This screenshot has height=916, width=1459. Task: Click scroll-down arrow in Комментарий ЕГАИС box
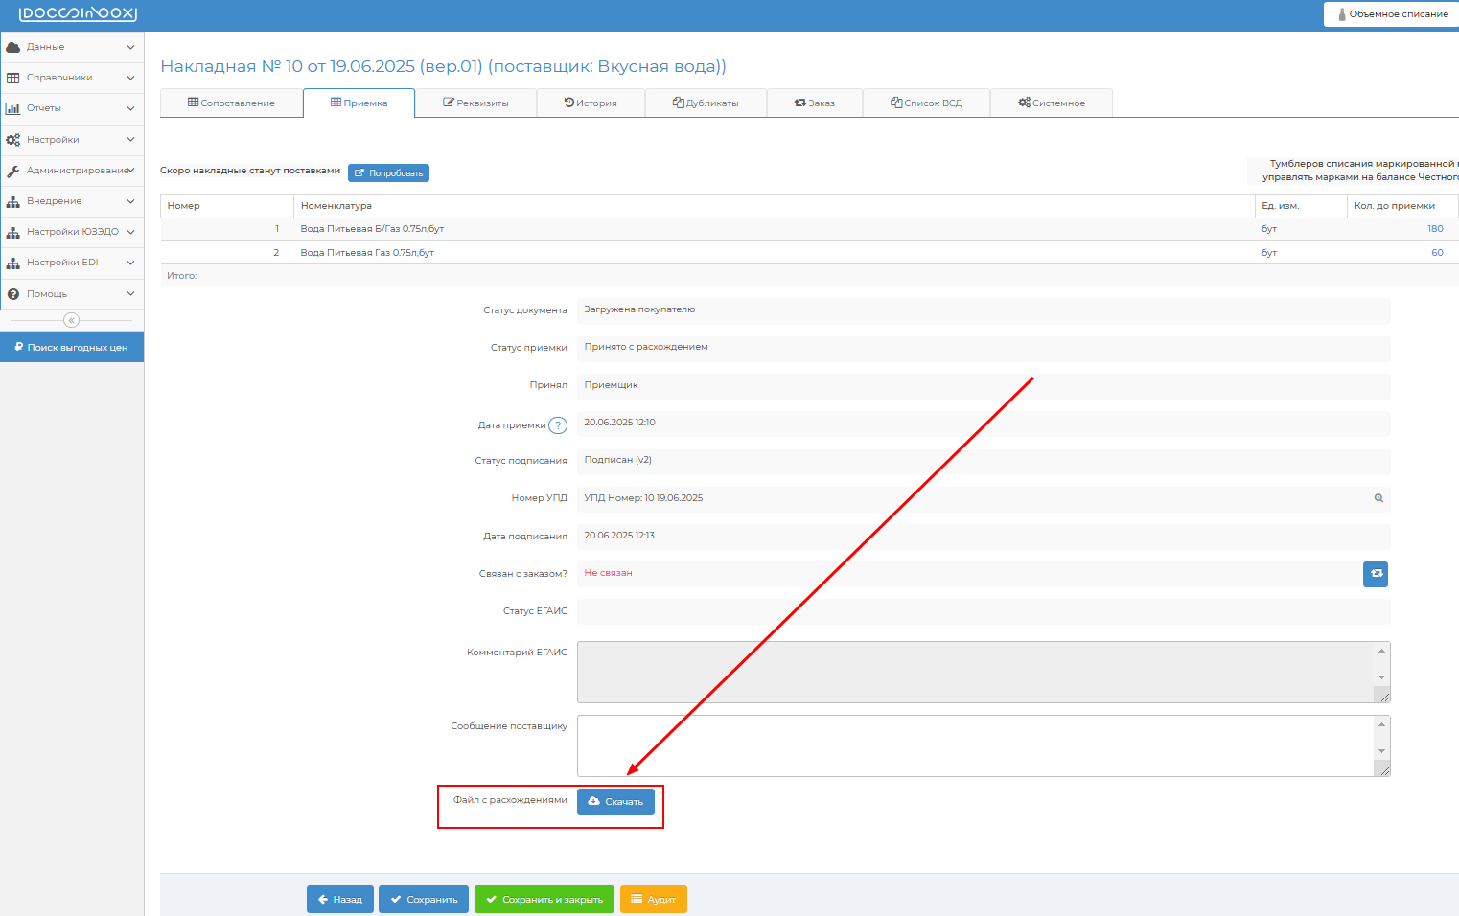click(x=1381, y=677)
